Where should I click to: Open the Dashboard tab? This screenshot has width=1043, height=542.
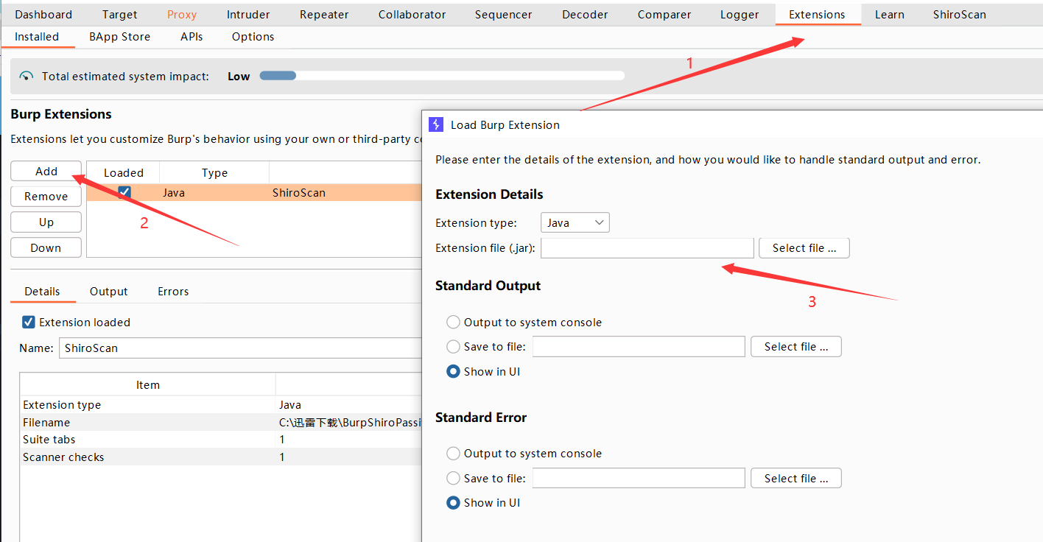tap(43, 14)
